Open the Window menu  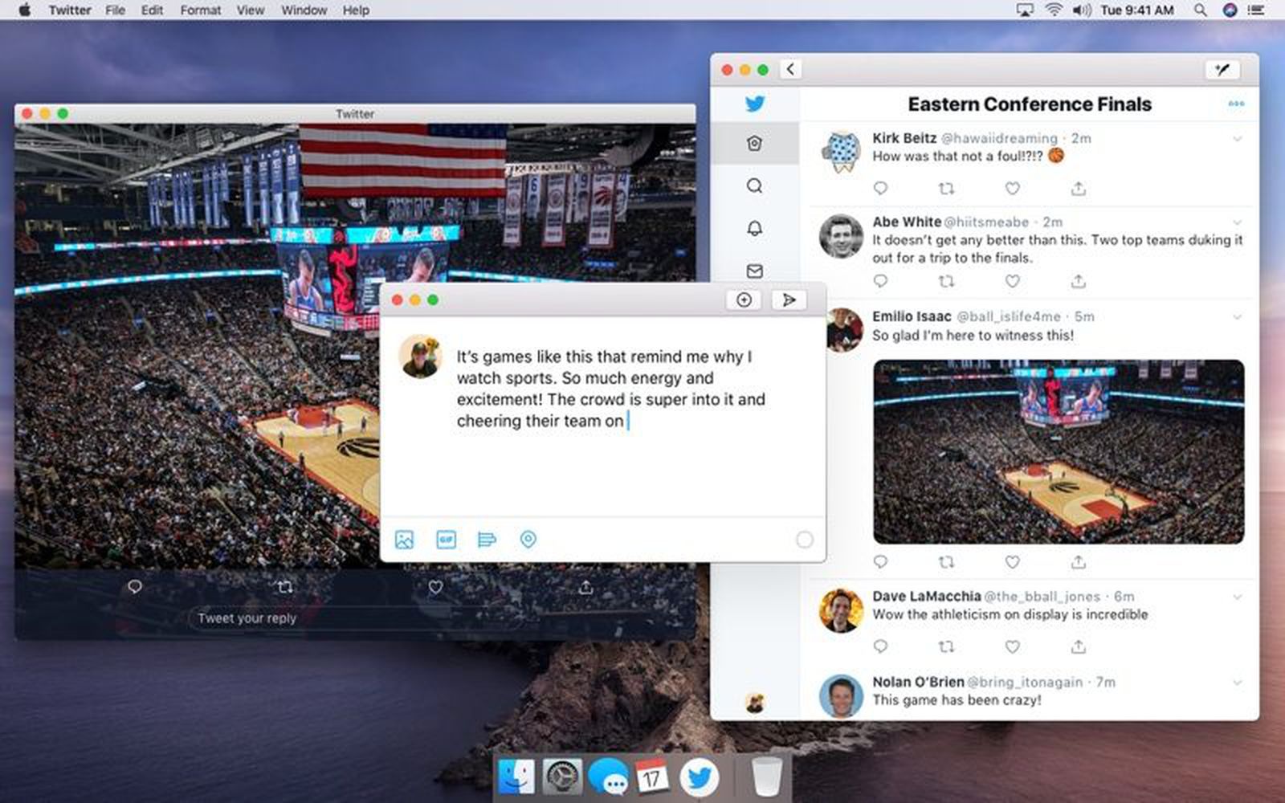(x=304, y=10)
